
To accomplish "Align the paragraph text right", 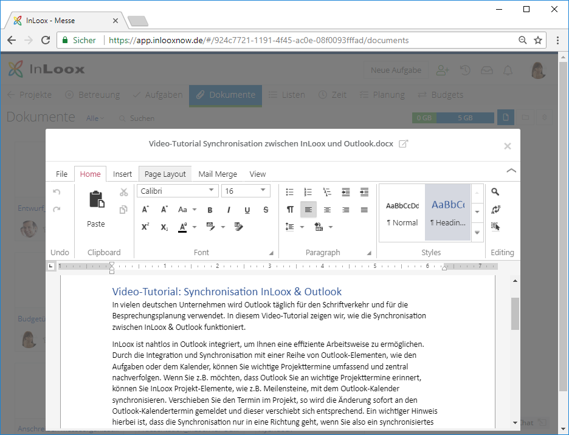I will (346, 210).
